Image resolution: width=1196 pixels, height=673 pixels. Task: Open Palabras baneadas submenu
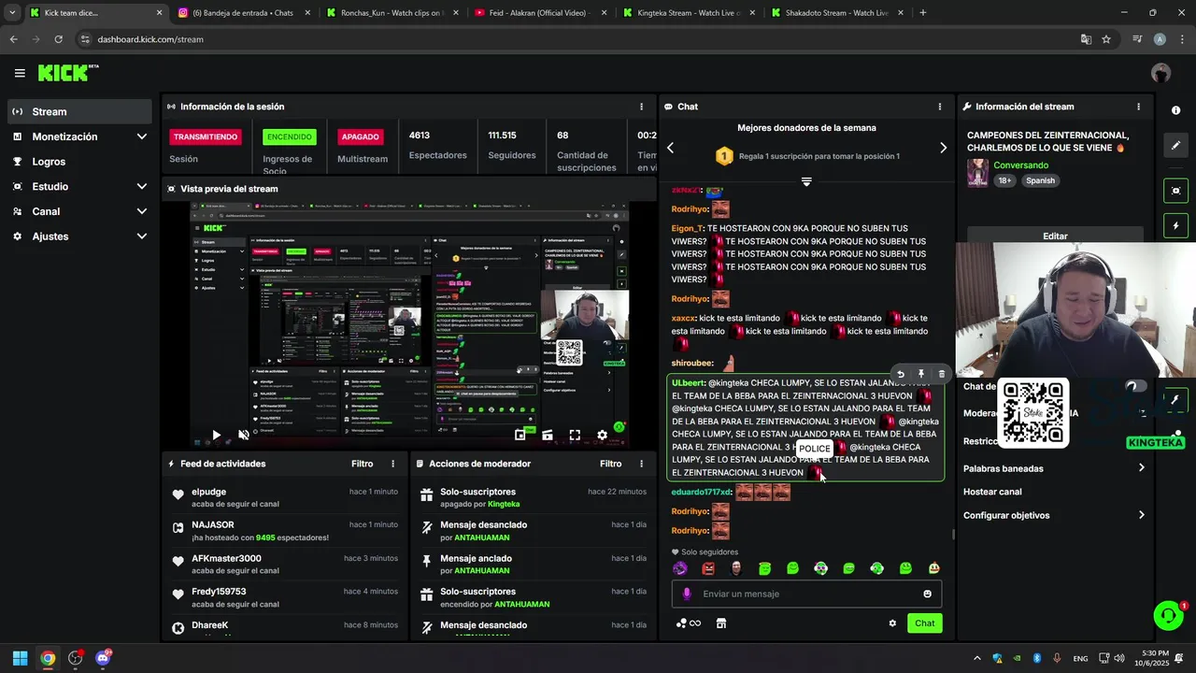click(x=1054, y=468)
